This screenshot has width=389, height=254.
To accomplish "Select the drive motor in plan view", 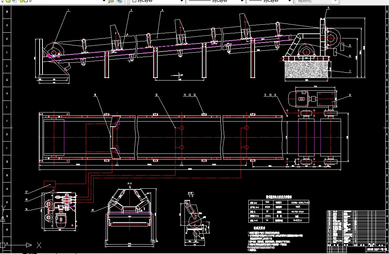I will click(299, 99).
